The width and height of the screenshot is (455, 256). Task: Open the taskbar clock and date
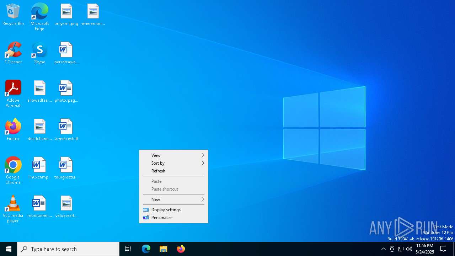point(424,249)
